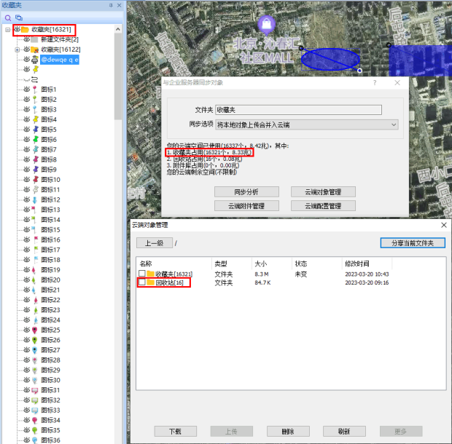Viewport: 452px width, 444px height.
Task: Sort list by 修改时间 column header
Action: 357,263
